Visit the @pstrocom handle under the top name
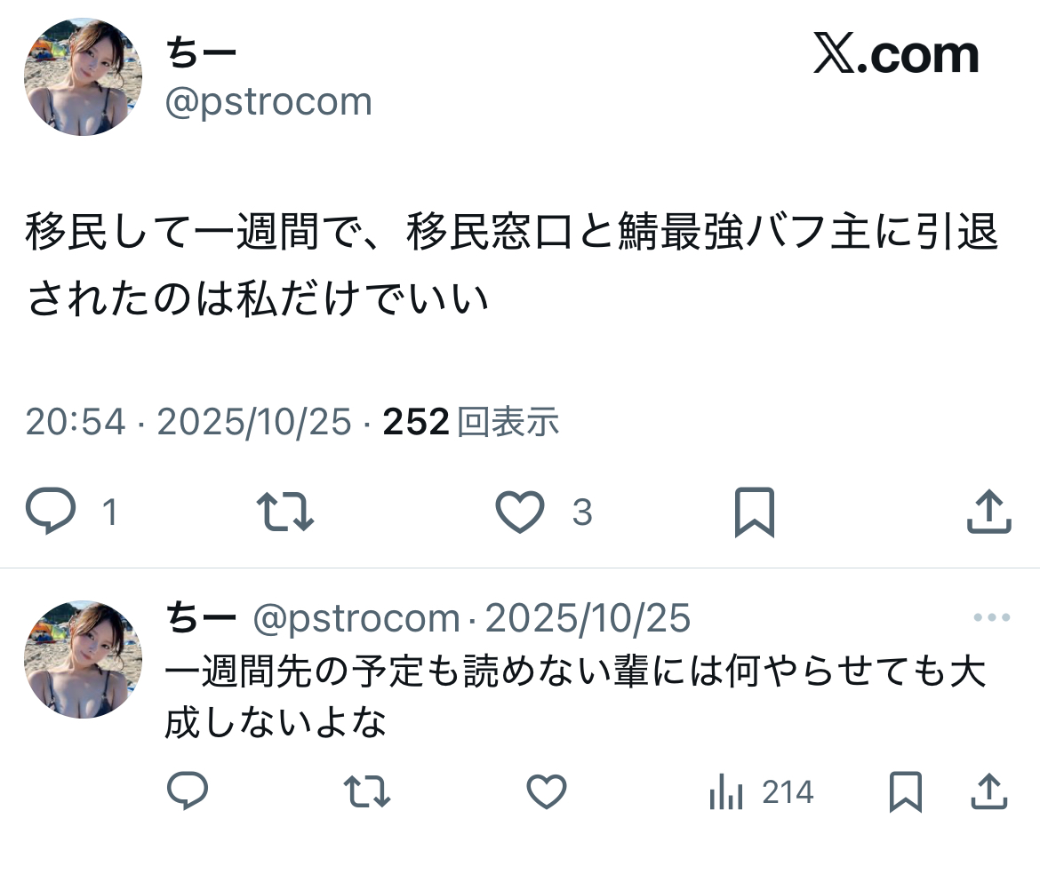Image resolution: width=1040 pixels, height=890 pixels. tap(268, 101)
